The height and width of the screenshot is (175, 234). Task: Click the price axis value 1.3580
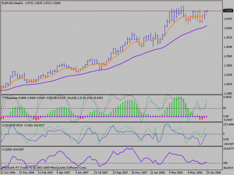coord(228,66)
